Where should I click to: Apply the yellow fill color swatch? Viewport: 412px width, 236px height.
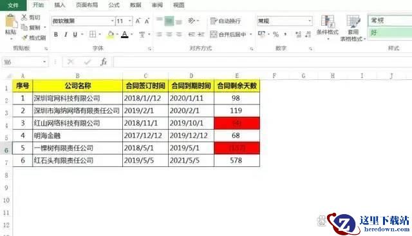pyautogui.click(x=111, y=34)
